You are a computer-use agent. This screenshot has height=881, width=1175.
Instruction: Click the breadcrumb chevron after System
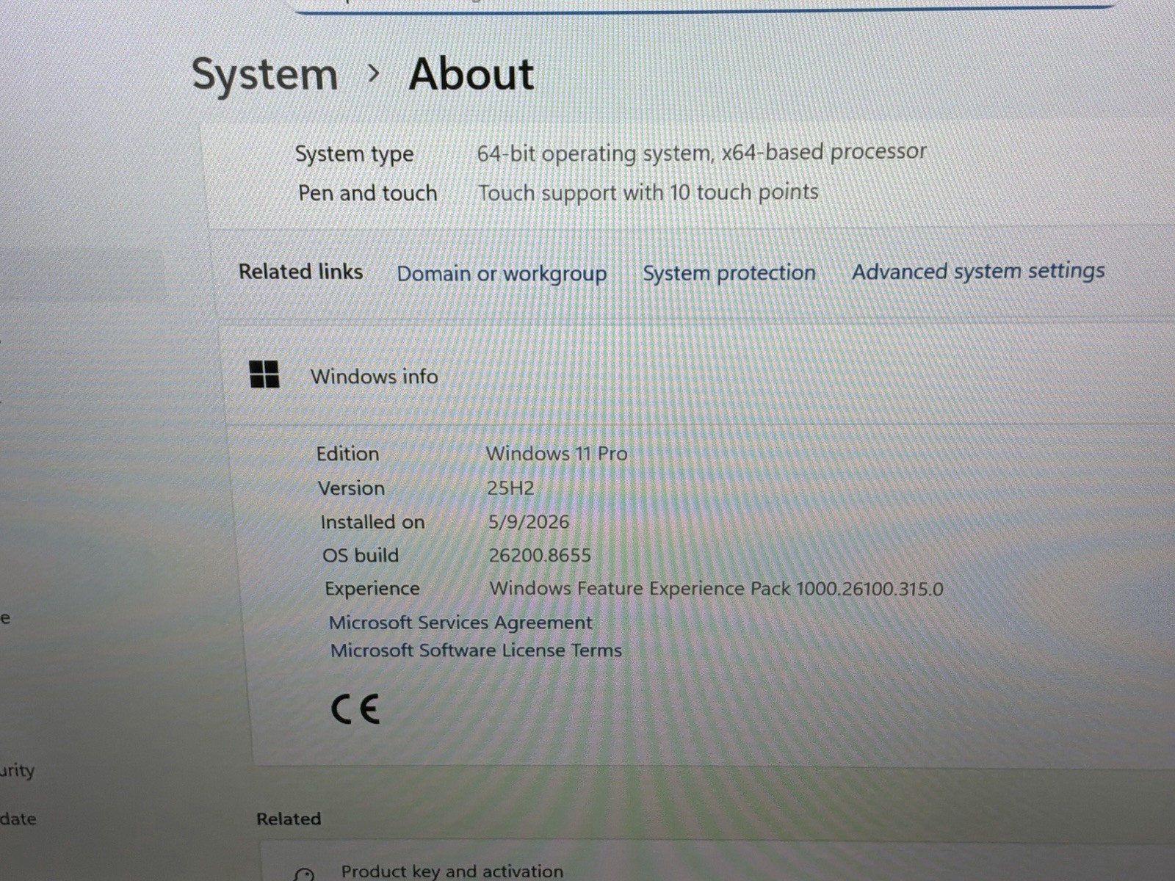pyautogui.click(x=374, y=73)
